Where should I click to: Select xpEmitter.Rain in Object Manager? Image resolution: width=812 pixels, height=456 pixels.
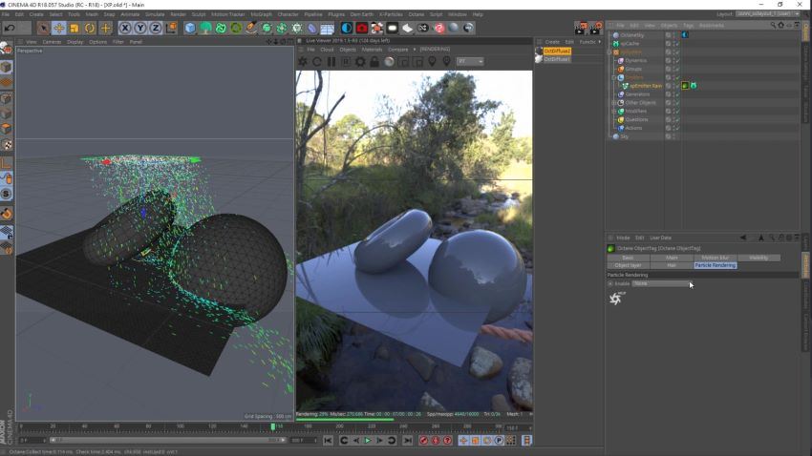pyautogui.click(x=646, y=86)
